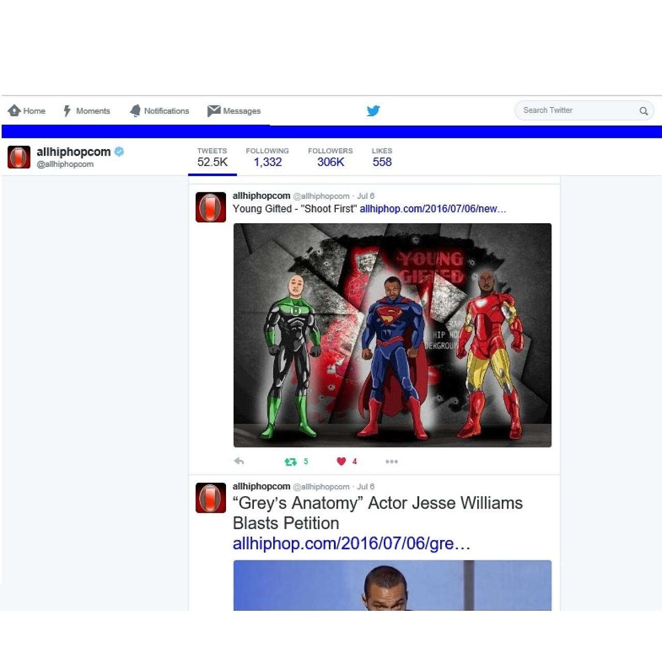This screenshot has width=662, height=647.
Task: Click the search magnifier icon
Action: coord(643,111)
